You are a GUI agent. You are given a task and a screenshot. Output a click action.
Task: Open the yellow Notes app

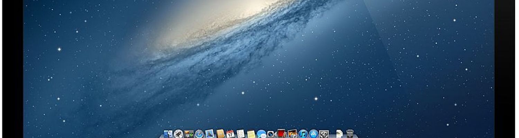251,134
